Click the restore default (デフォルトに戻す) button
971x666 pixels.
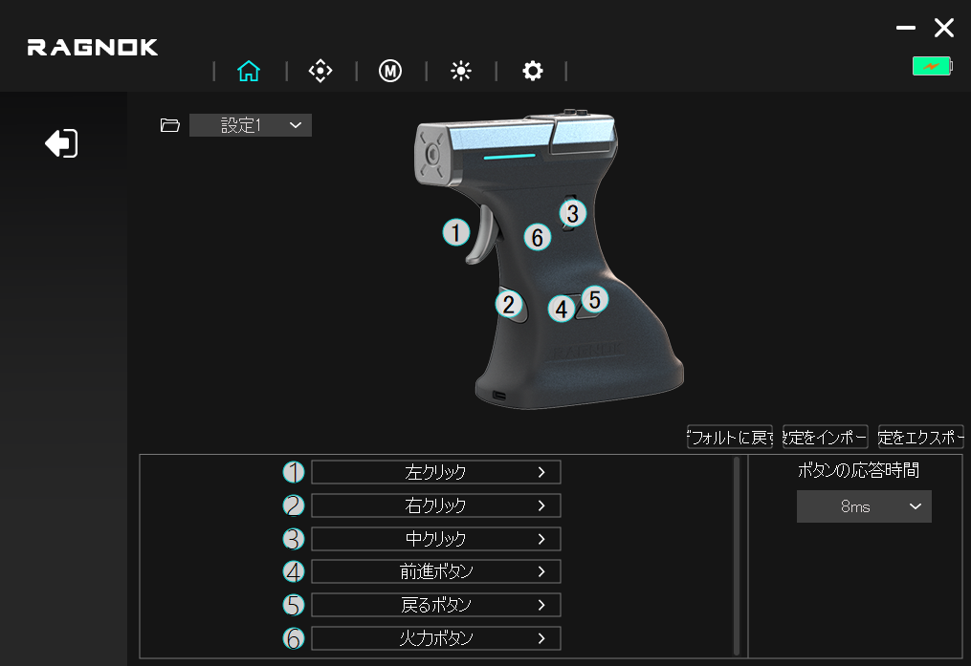(x=729, y=438)
